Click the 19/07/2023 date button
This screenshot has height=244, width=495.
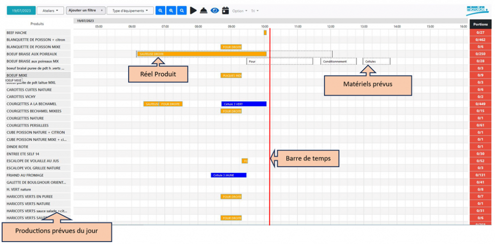coord(20,11)
